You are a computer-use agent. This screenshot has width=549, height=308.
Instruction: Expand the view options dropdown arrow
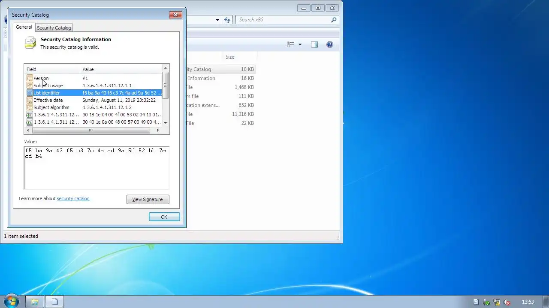(x=300, y=44)
